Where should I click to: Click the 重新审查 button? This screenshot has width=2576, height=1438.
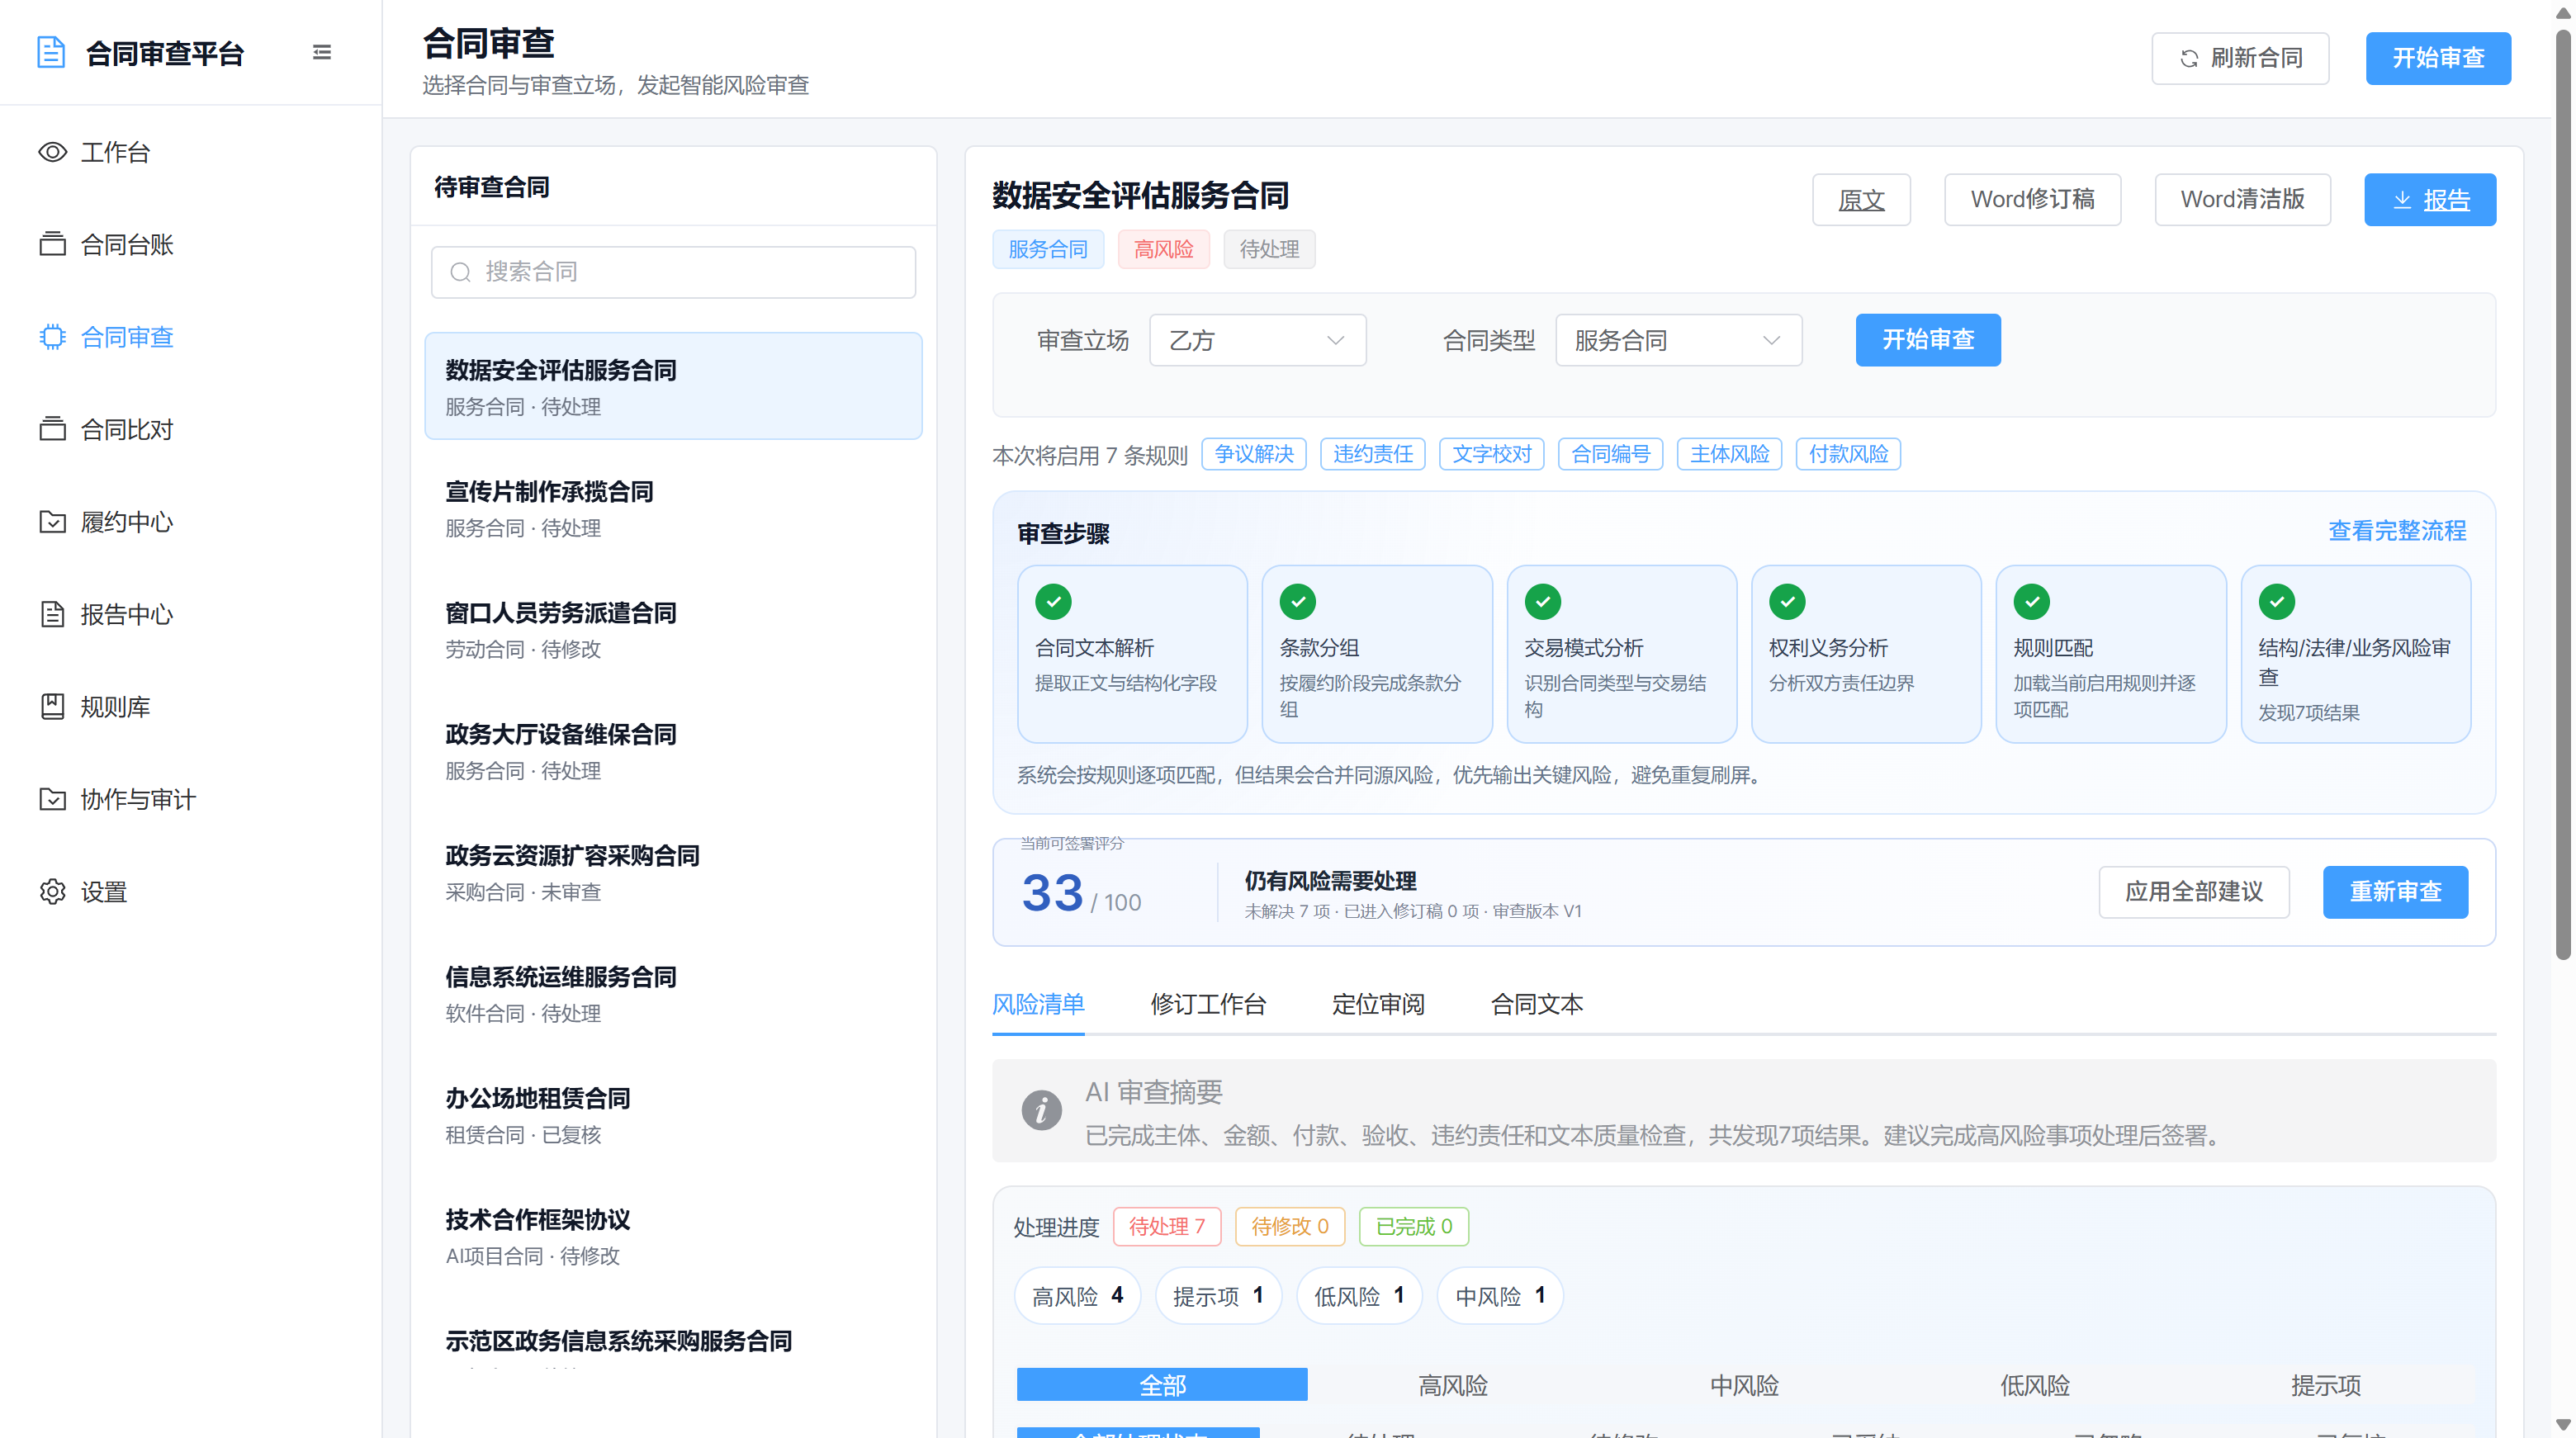[2395, 892]
